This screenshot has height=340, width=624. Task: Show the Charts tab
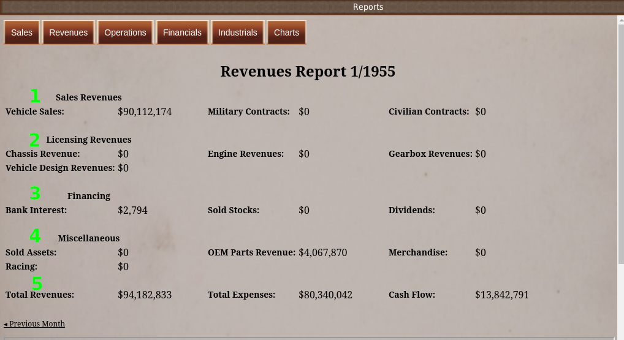[x=286, y=32]
